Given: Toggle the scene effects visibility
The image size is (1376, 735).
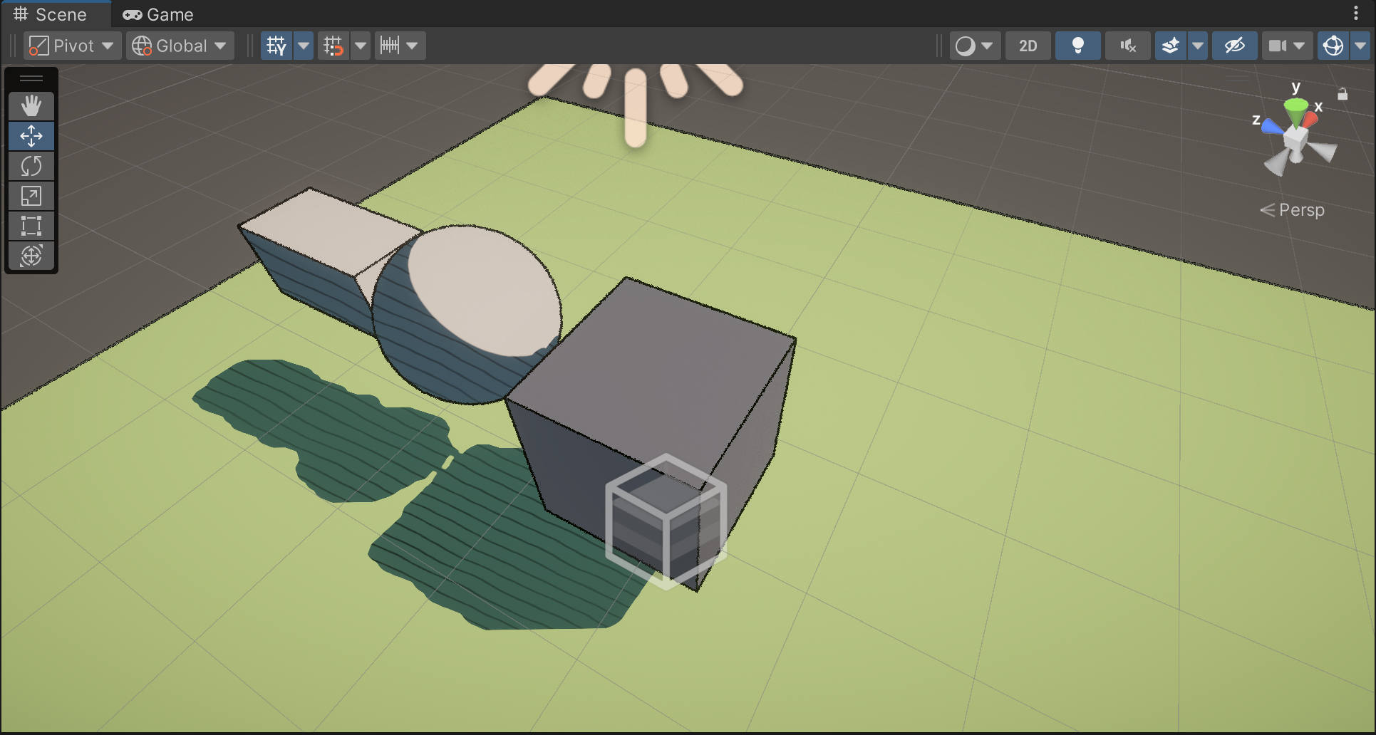Looking at the screenshot, I should tap(1169, 46).
